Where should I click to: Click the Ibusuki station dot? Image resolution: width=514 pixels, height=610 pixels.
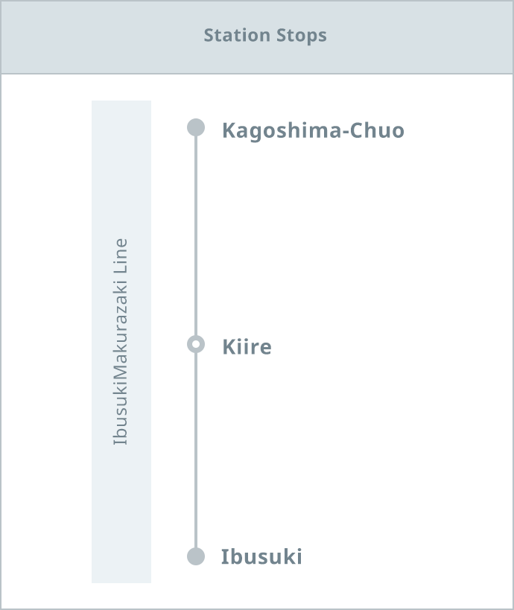tap(196, 556)
